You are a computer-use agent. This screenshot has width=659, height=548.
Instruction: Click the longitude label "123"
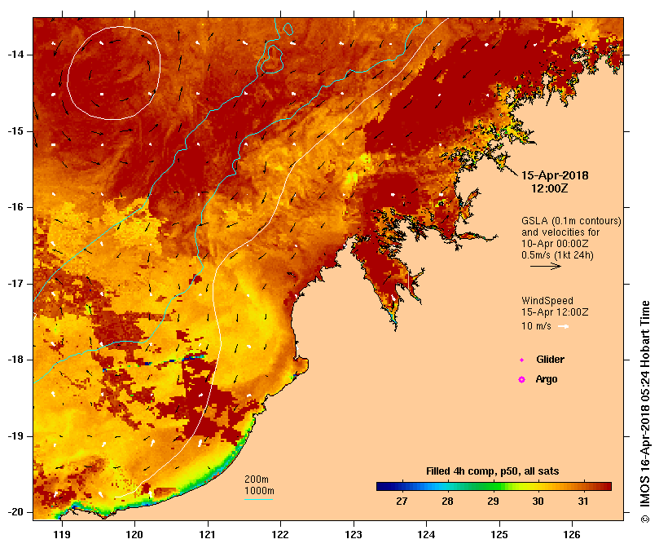[x=354, y=535]
